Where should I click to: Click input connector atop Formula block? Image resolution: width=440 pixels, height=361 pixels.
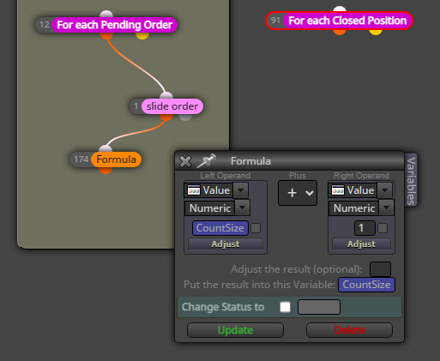[x=105, y=148]
